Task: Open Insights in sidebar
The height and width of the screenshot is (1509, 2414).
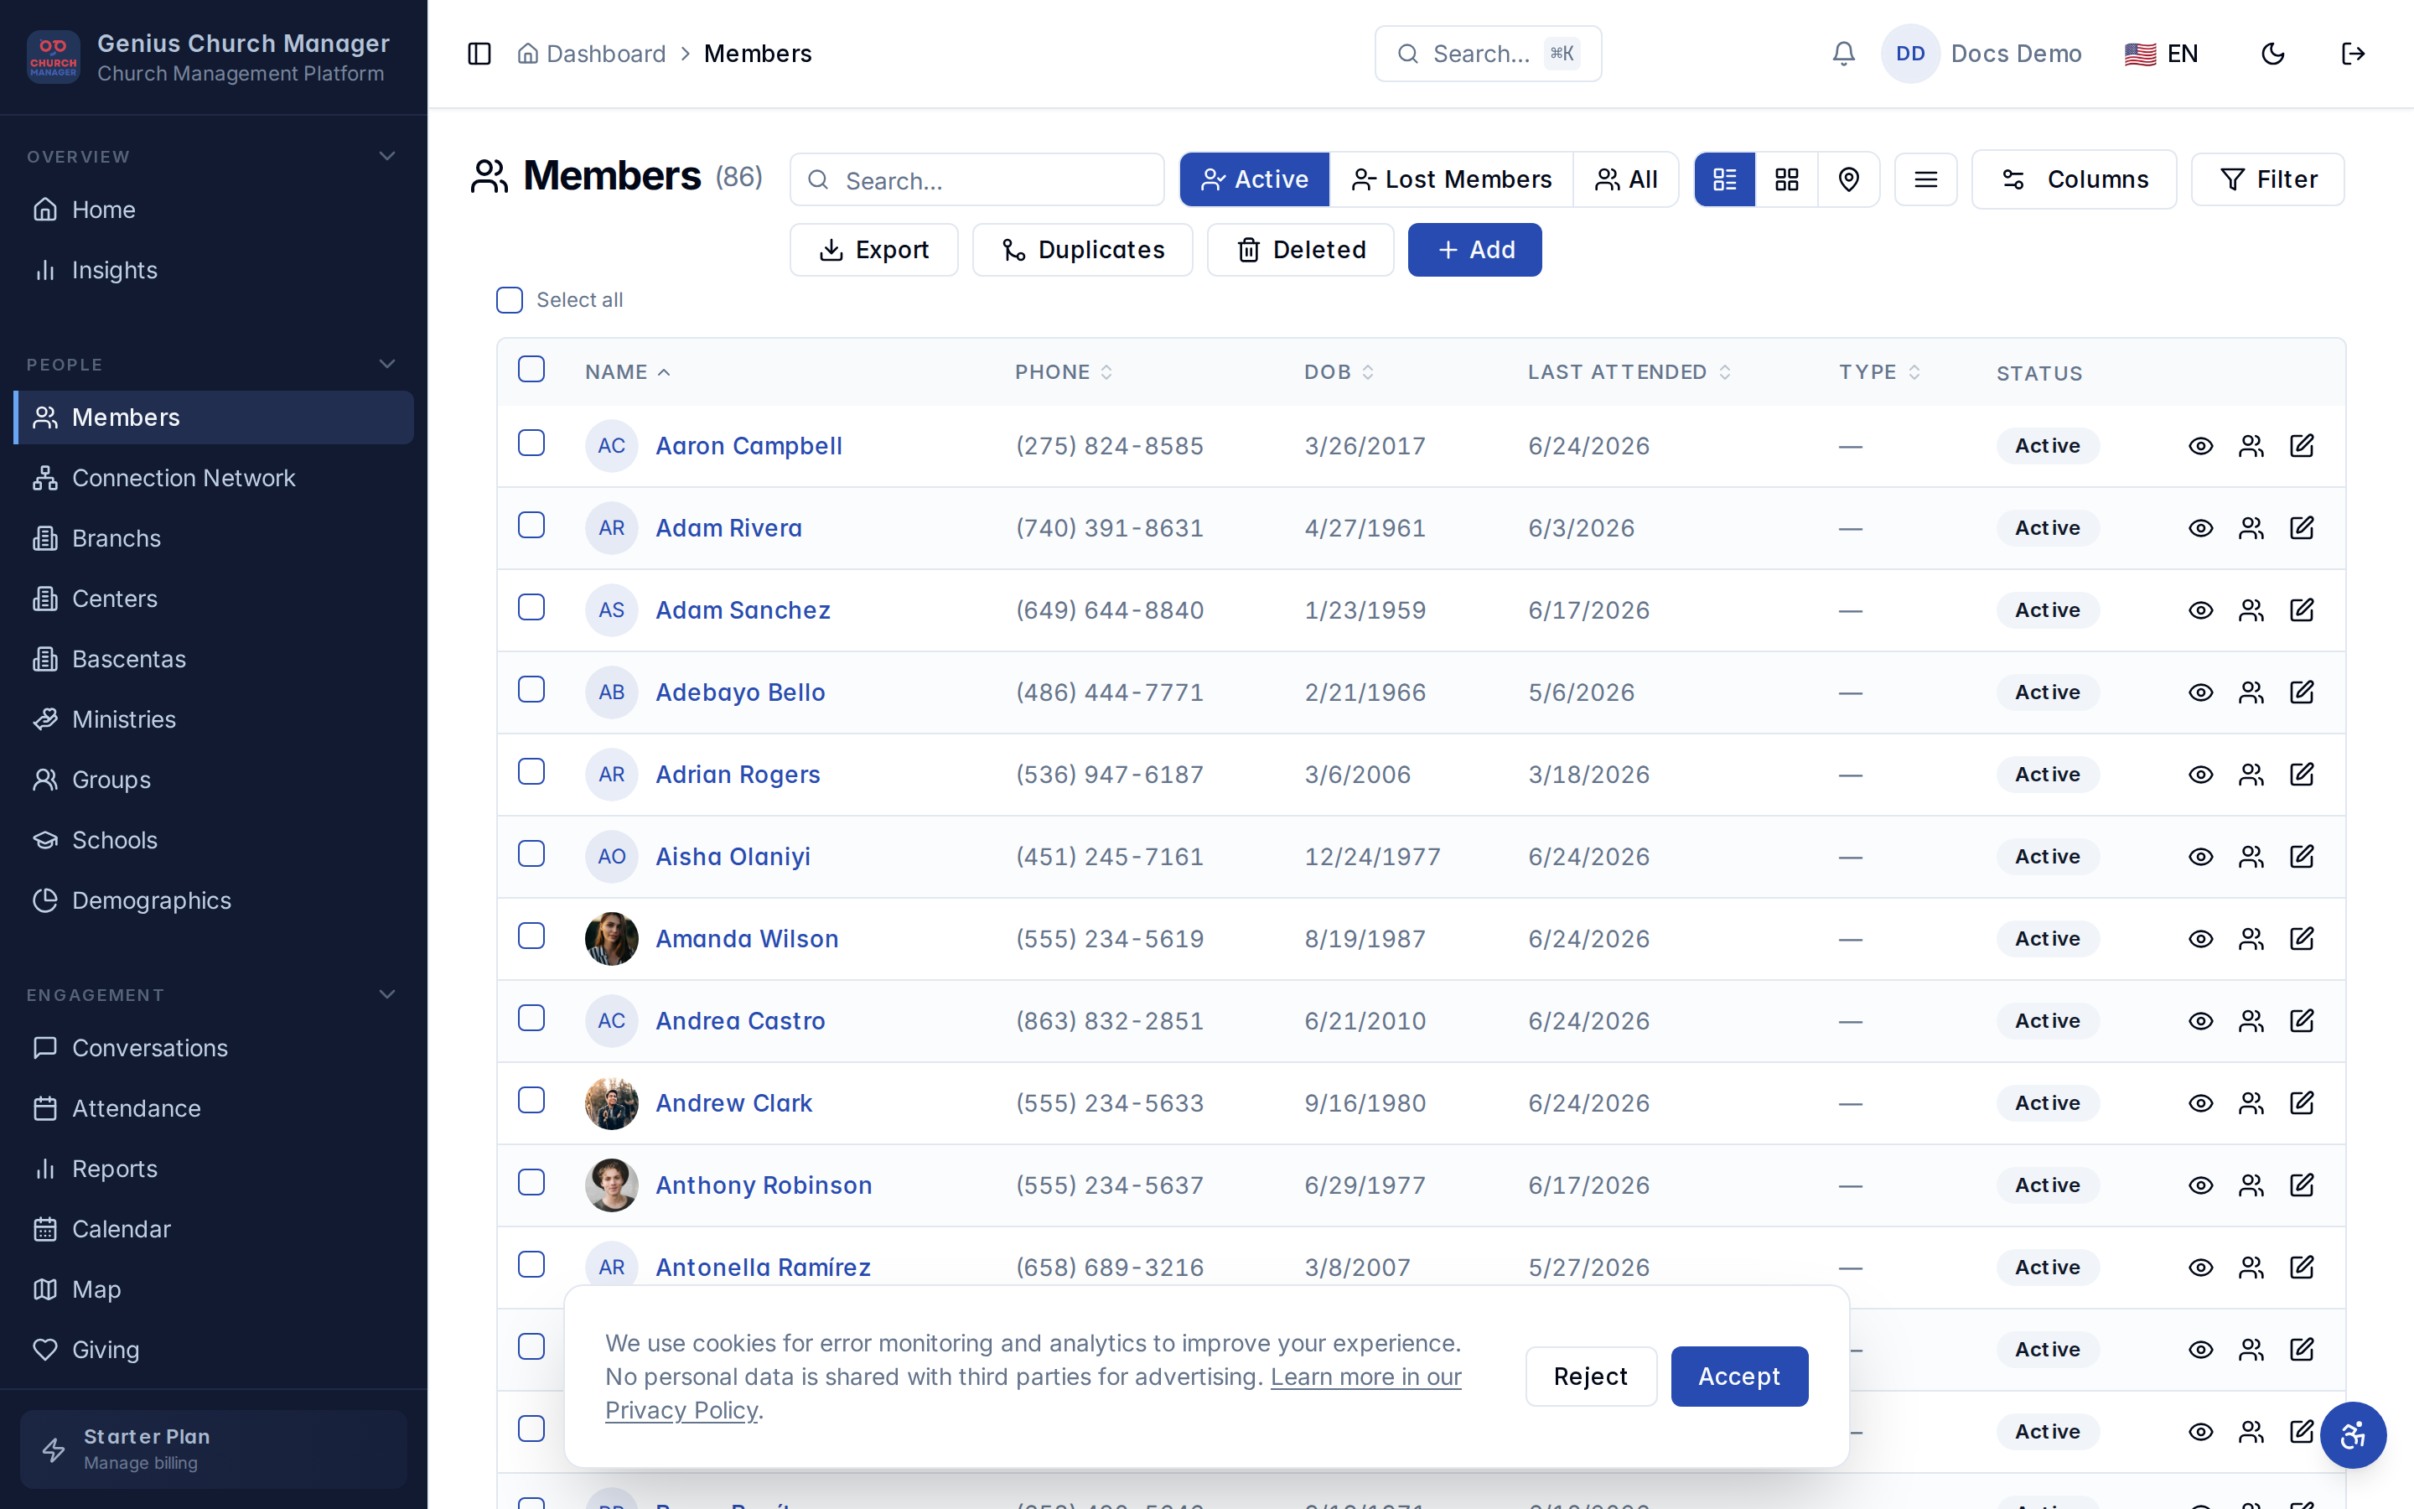Action: click(x=214, y=271)
